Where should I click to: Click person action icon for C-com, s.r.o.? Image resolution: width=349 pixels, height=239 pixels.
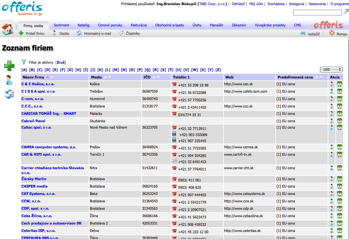coord(332,99)
